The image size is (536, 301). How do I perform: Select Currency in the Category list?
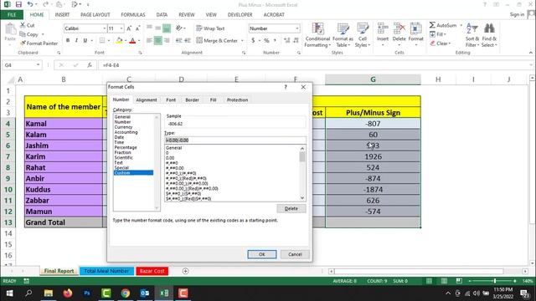(x=123, y=127)
